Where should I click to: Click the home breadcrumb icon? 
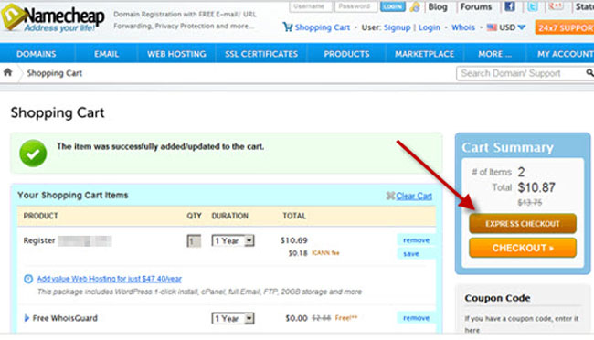tap(7, 72)
